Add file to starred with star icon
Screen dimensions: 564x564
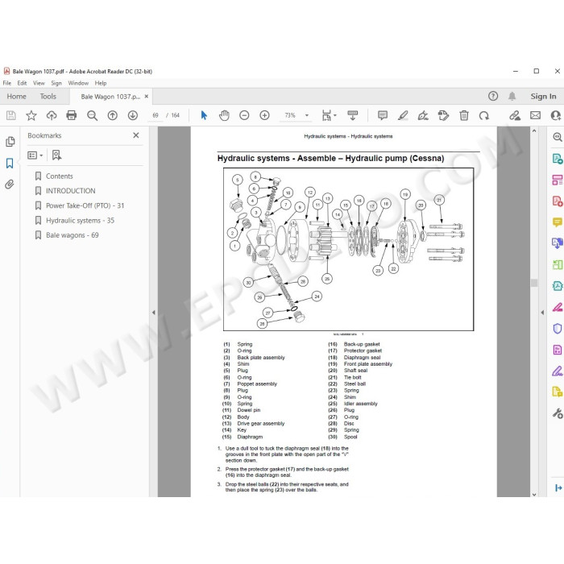[x=31, y=115]
